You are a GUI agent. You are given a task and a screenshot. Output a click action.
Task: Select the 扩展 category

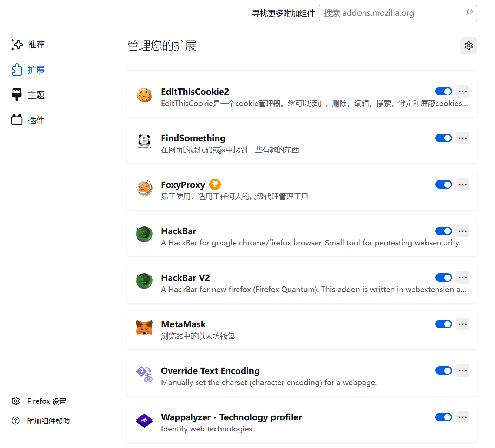(28, 70)
